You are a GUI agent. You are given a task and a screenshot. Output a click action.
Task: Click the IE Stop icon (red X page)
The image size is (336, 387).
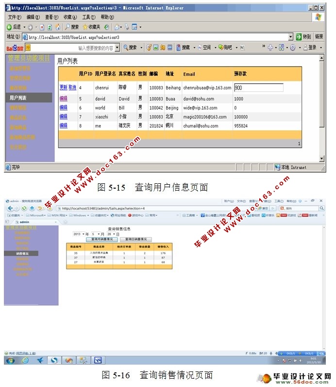pos(42,27)
